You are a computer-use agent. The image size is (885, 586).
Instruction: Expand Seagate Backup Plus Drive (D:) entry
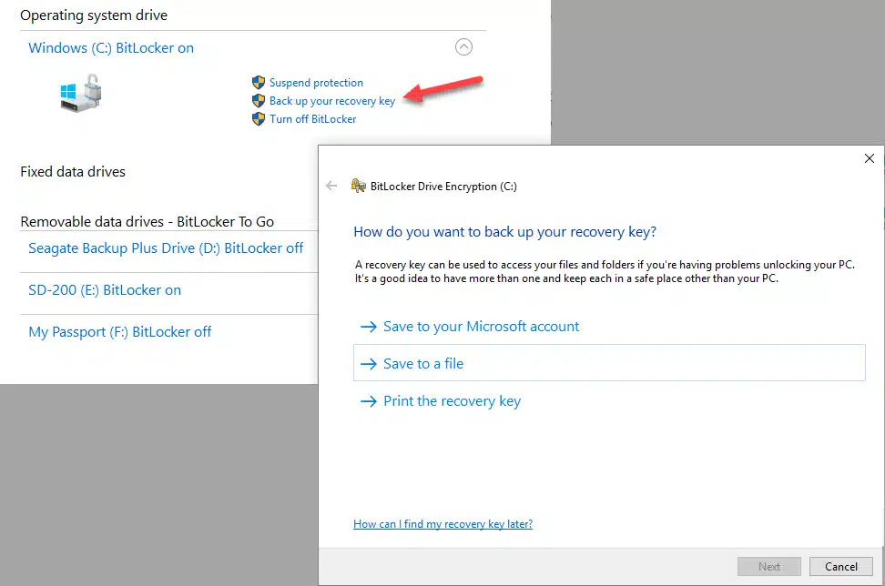[166, 248]
